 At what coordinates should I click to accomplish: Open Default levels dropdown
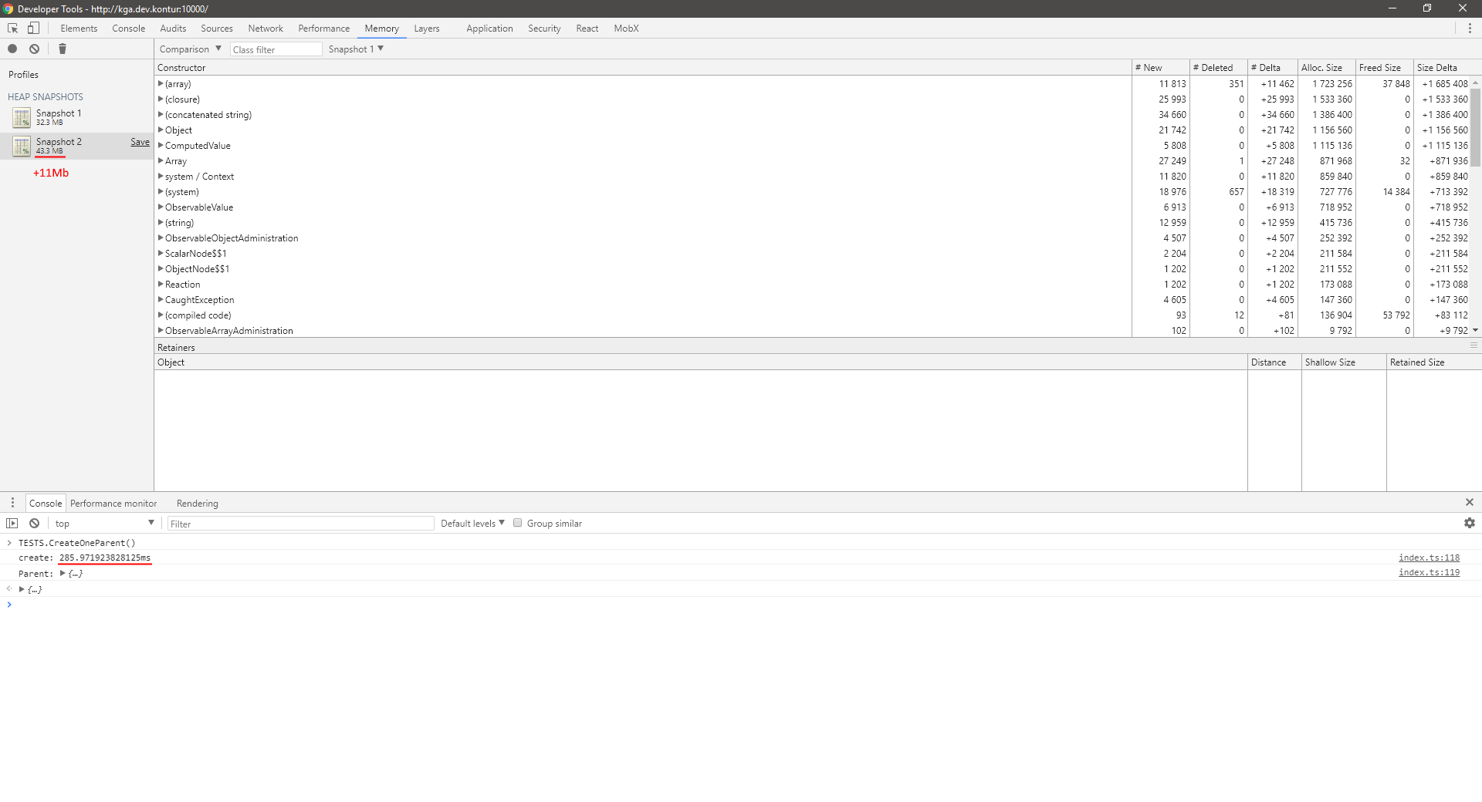472,524
